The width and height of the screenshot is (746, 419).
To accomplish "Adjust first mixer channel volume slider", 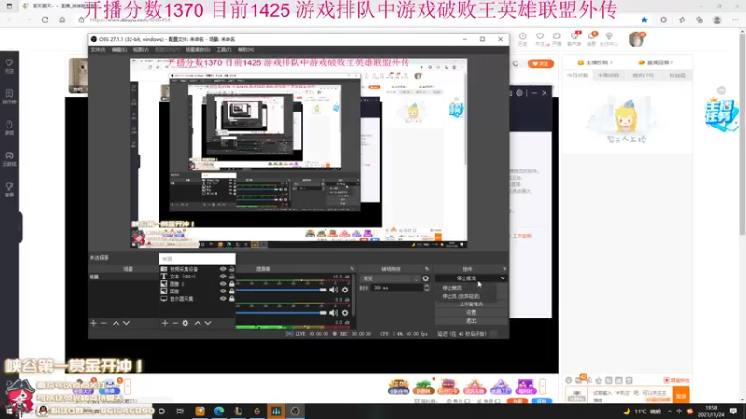I will pos(282,290).
